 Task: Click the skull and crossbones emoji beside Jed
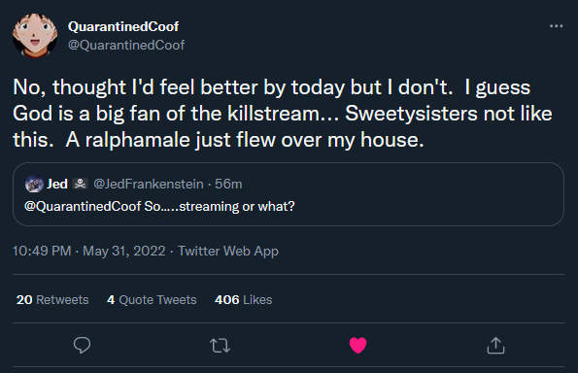(x=80, y=184)
